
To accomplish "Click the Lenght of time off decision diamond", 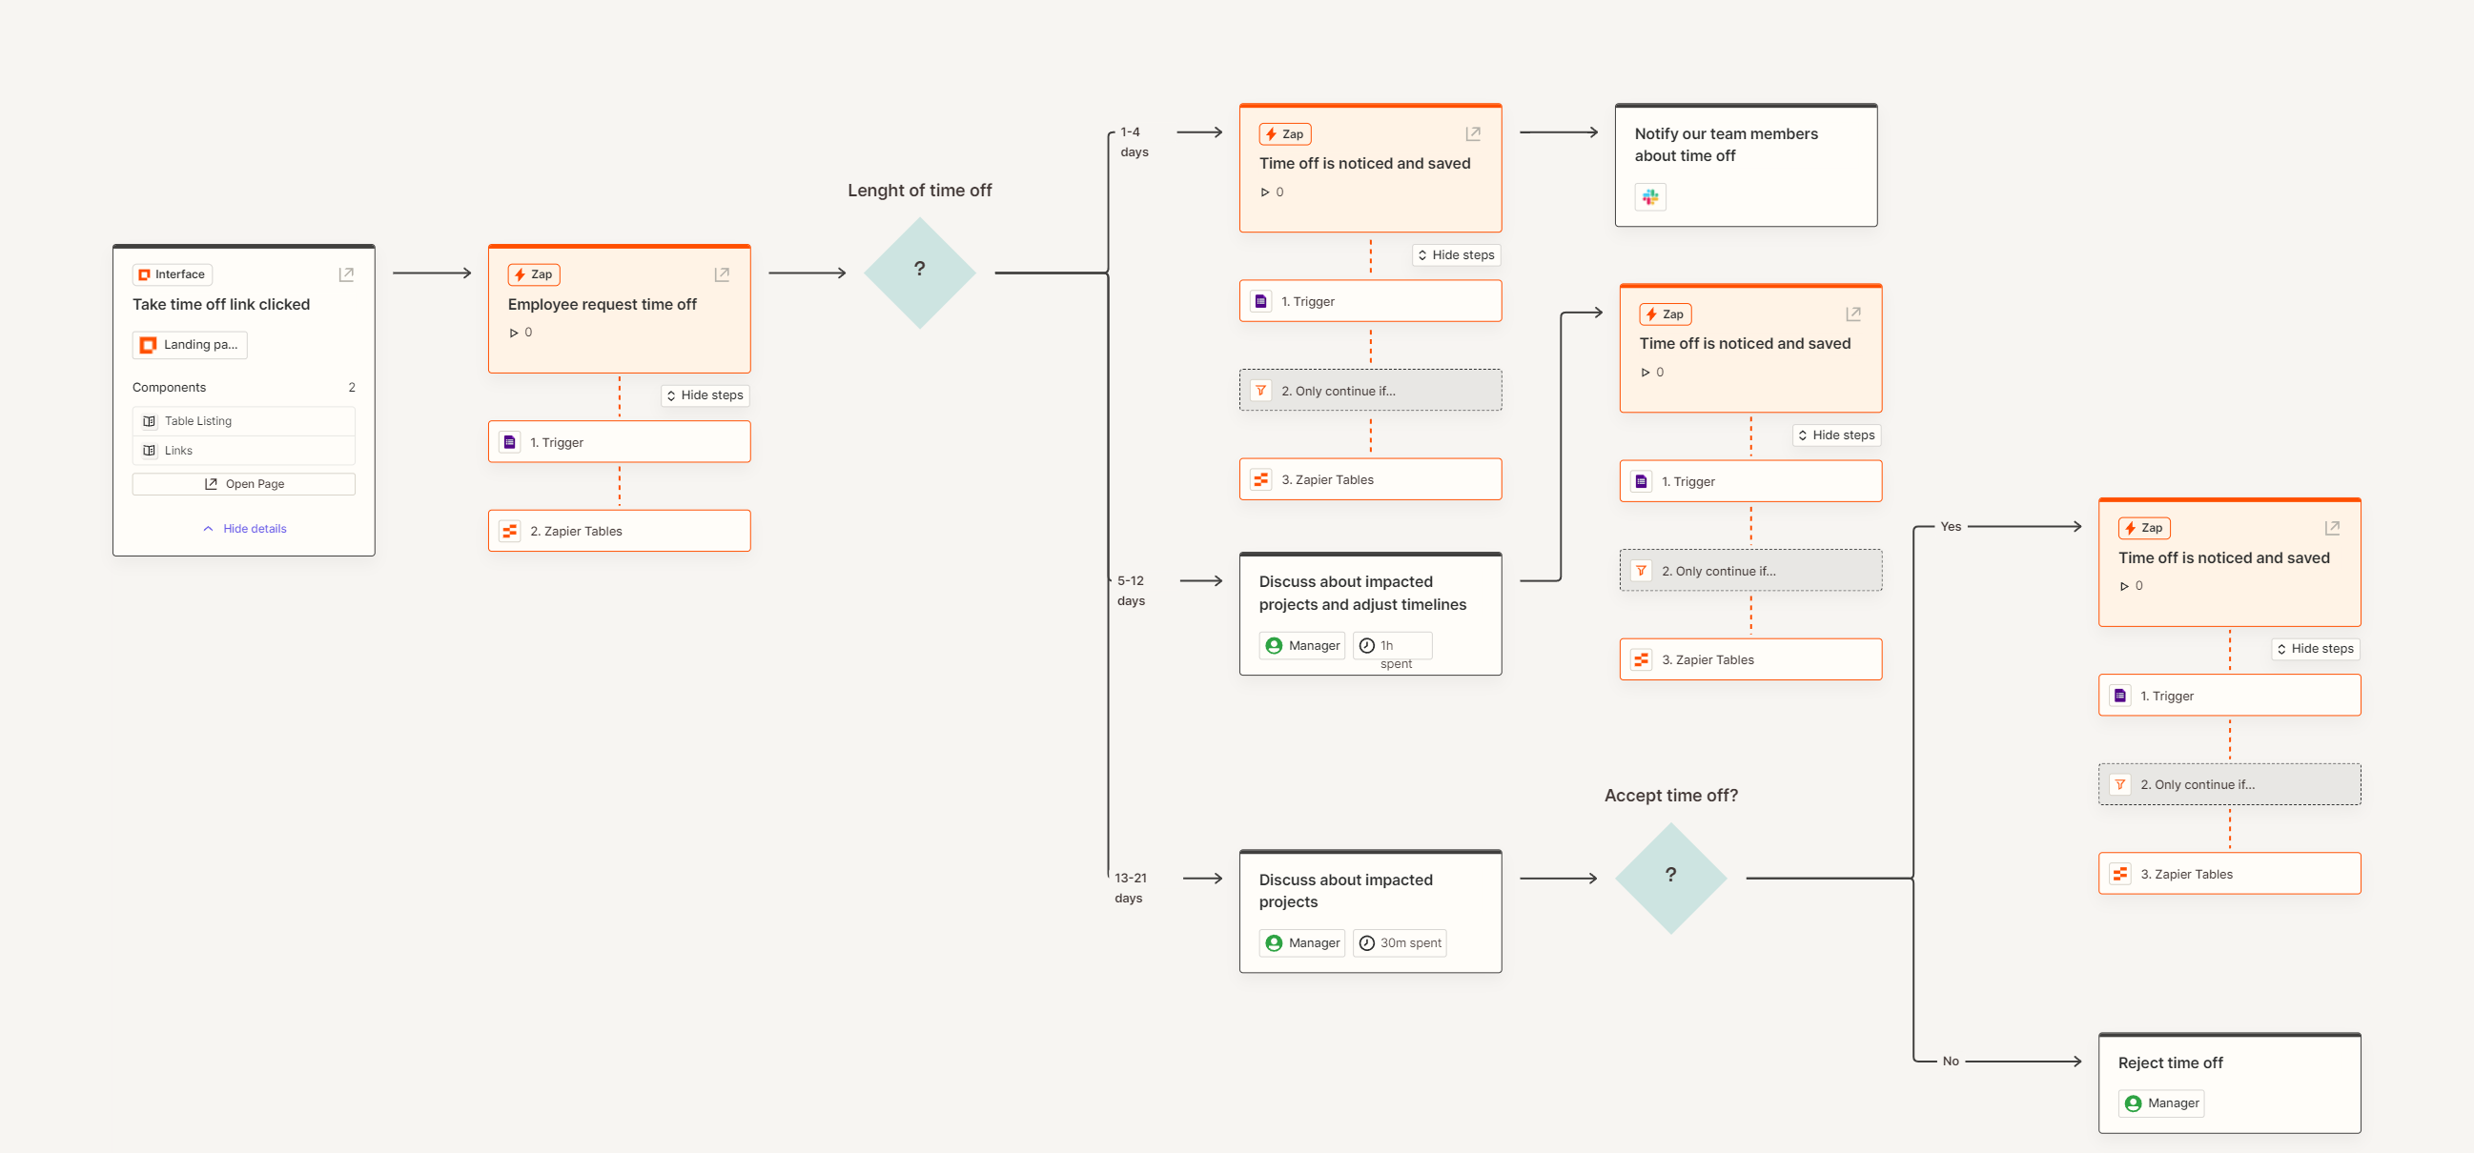I will pyautogui.click(x=919, y=273).
